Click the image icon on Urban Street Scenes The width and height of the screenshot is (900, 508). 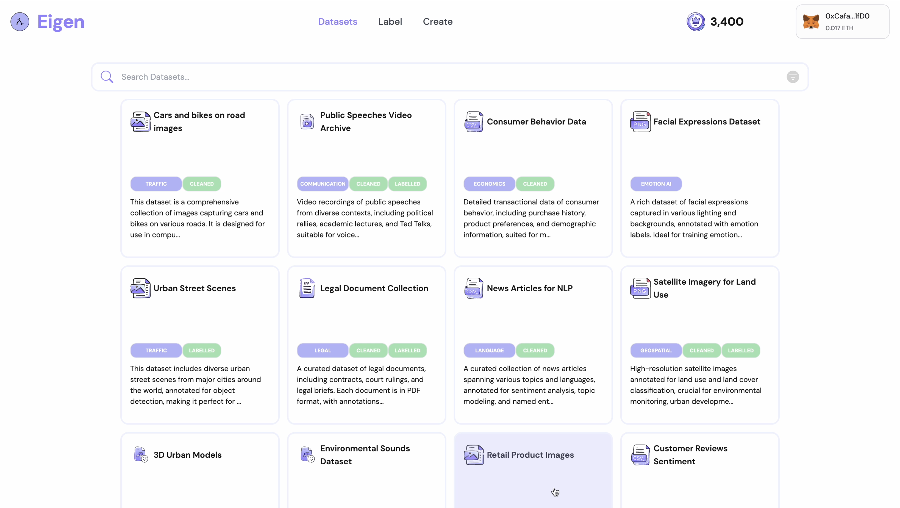pos(140,288)
